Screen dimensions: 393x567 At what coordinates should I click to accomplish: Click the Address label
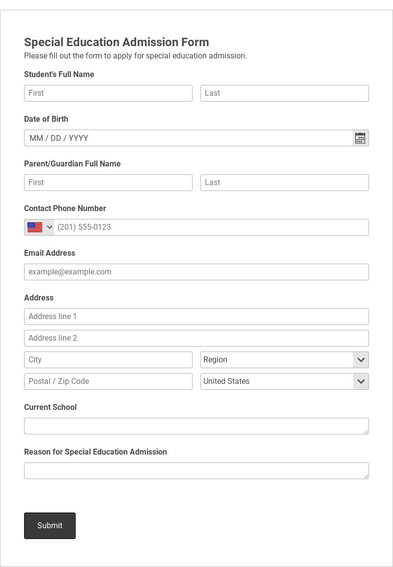39,298
